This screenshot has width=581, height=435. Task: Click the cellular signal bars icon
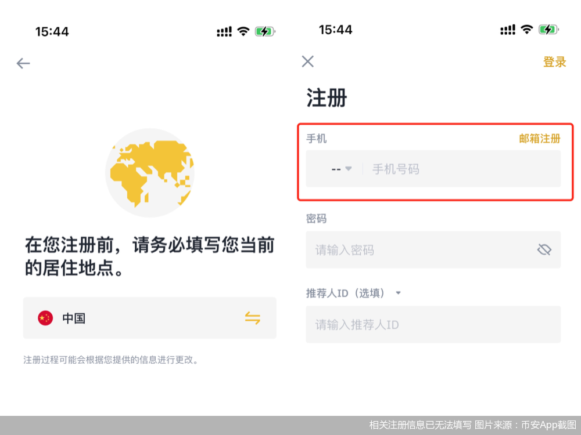(x=224, y=31)
